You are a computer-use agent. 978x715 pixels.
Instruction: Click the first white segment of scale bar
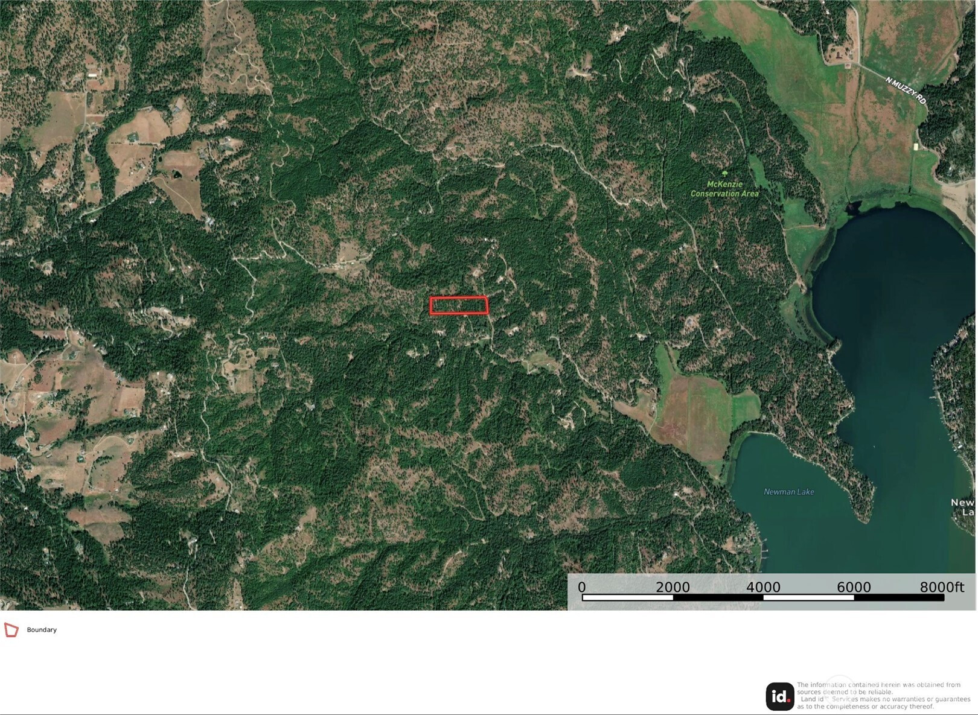(627, 597)
